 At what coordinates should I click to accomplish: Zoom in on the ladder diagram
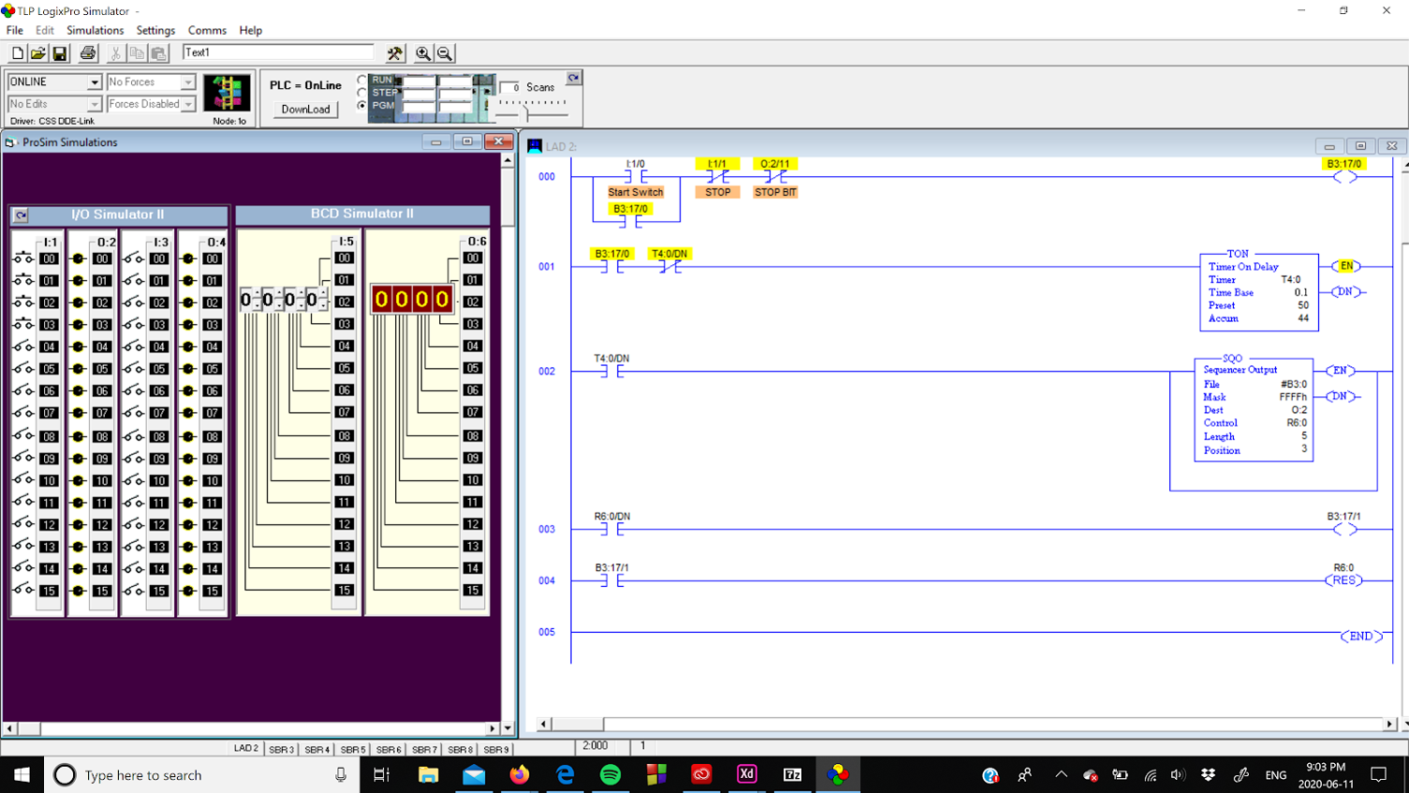coord(423,53)
